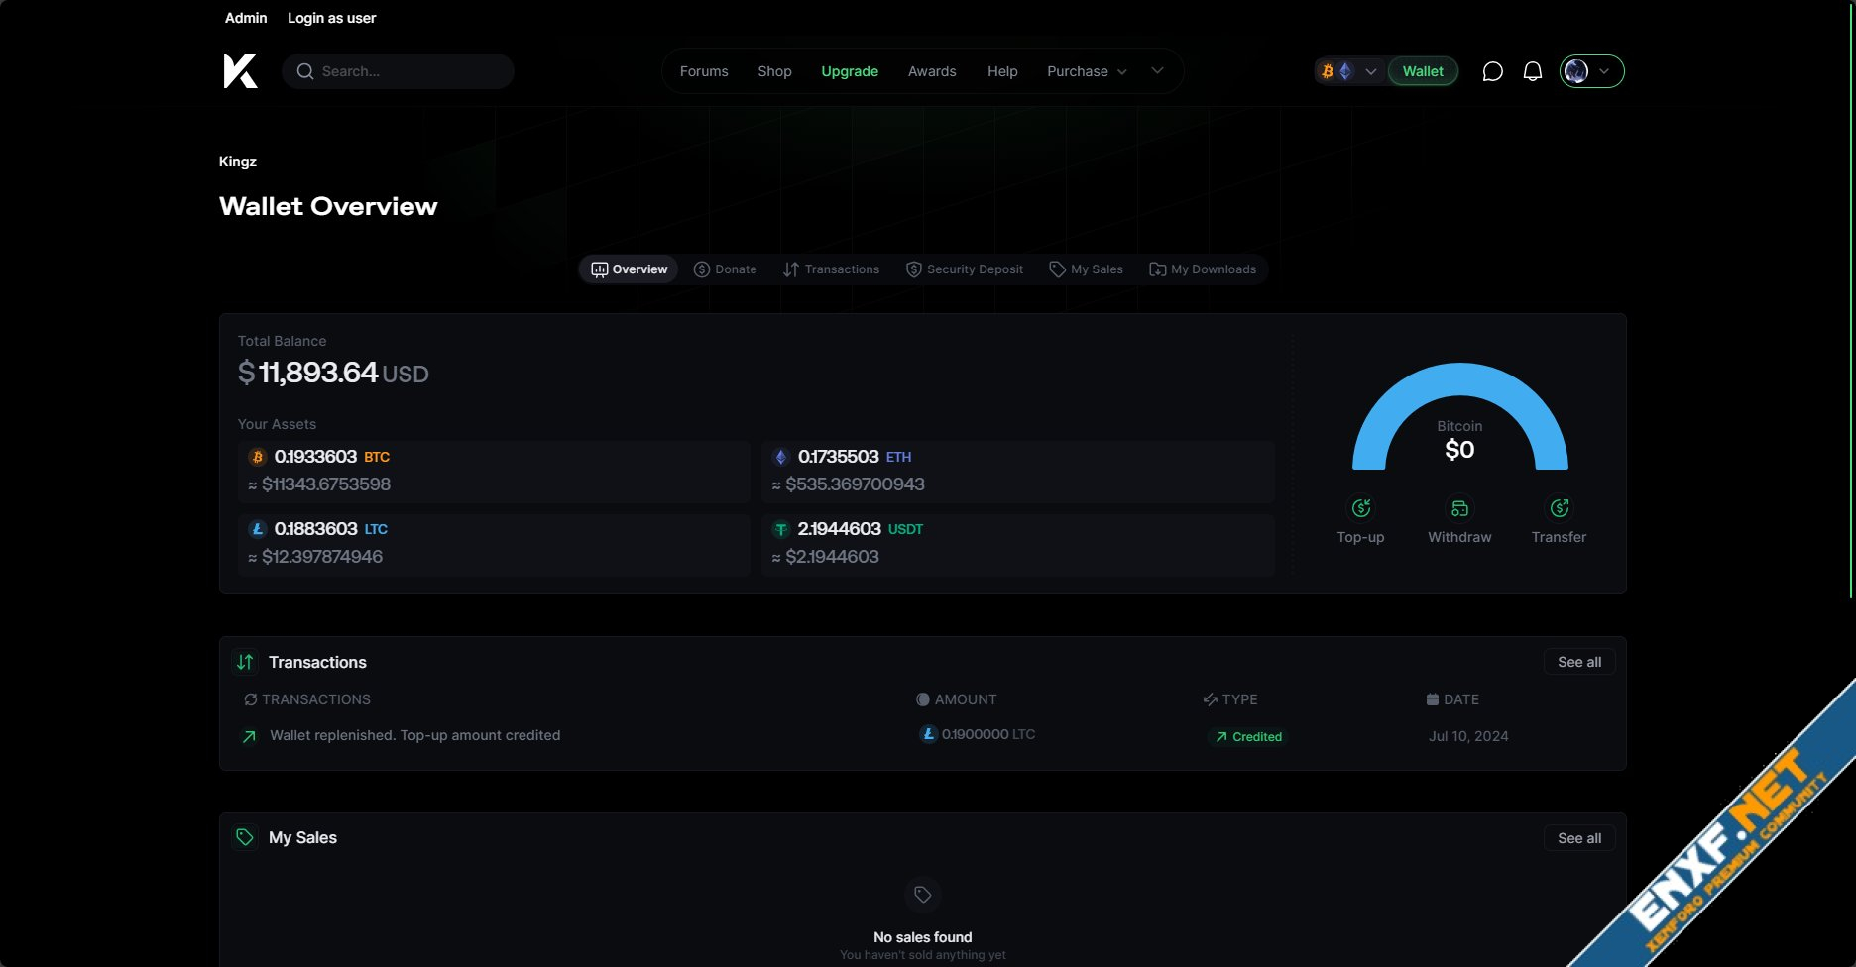Click the K site logo
This screenshot has height=967, width=1856.
click(240, 71)
